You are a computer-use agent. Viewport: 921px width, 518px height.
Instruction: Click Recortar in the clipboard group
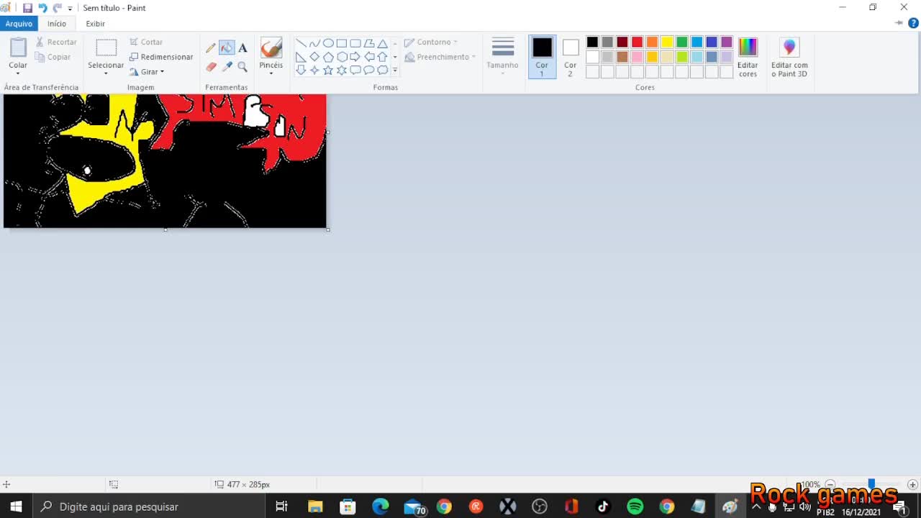56,42
